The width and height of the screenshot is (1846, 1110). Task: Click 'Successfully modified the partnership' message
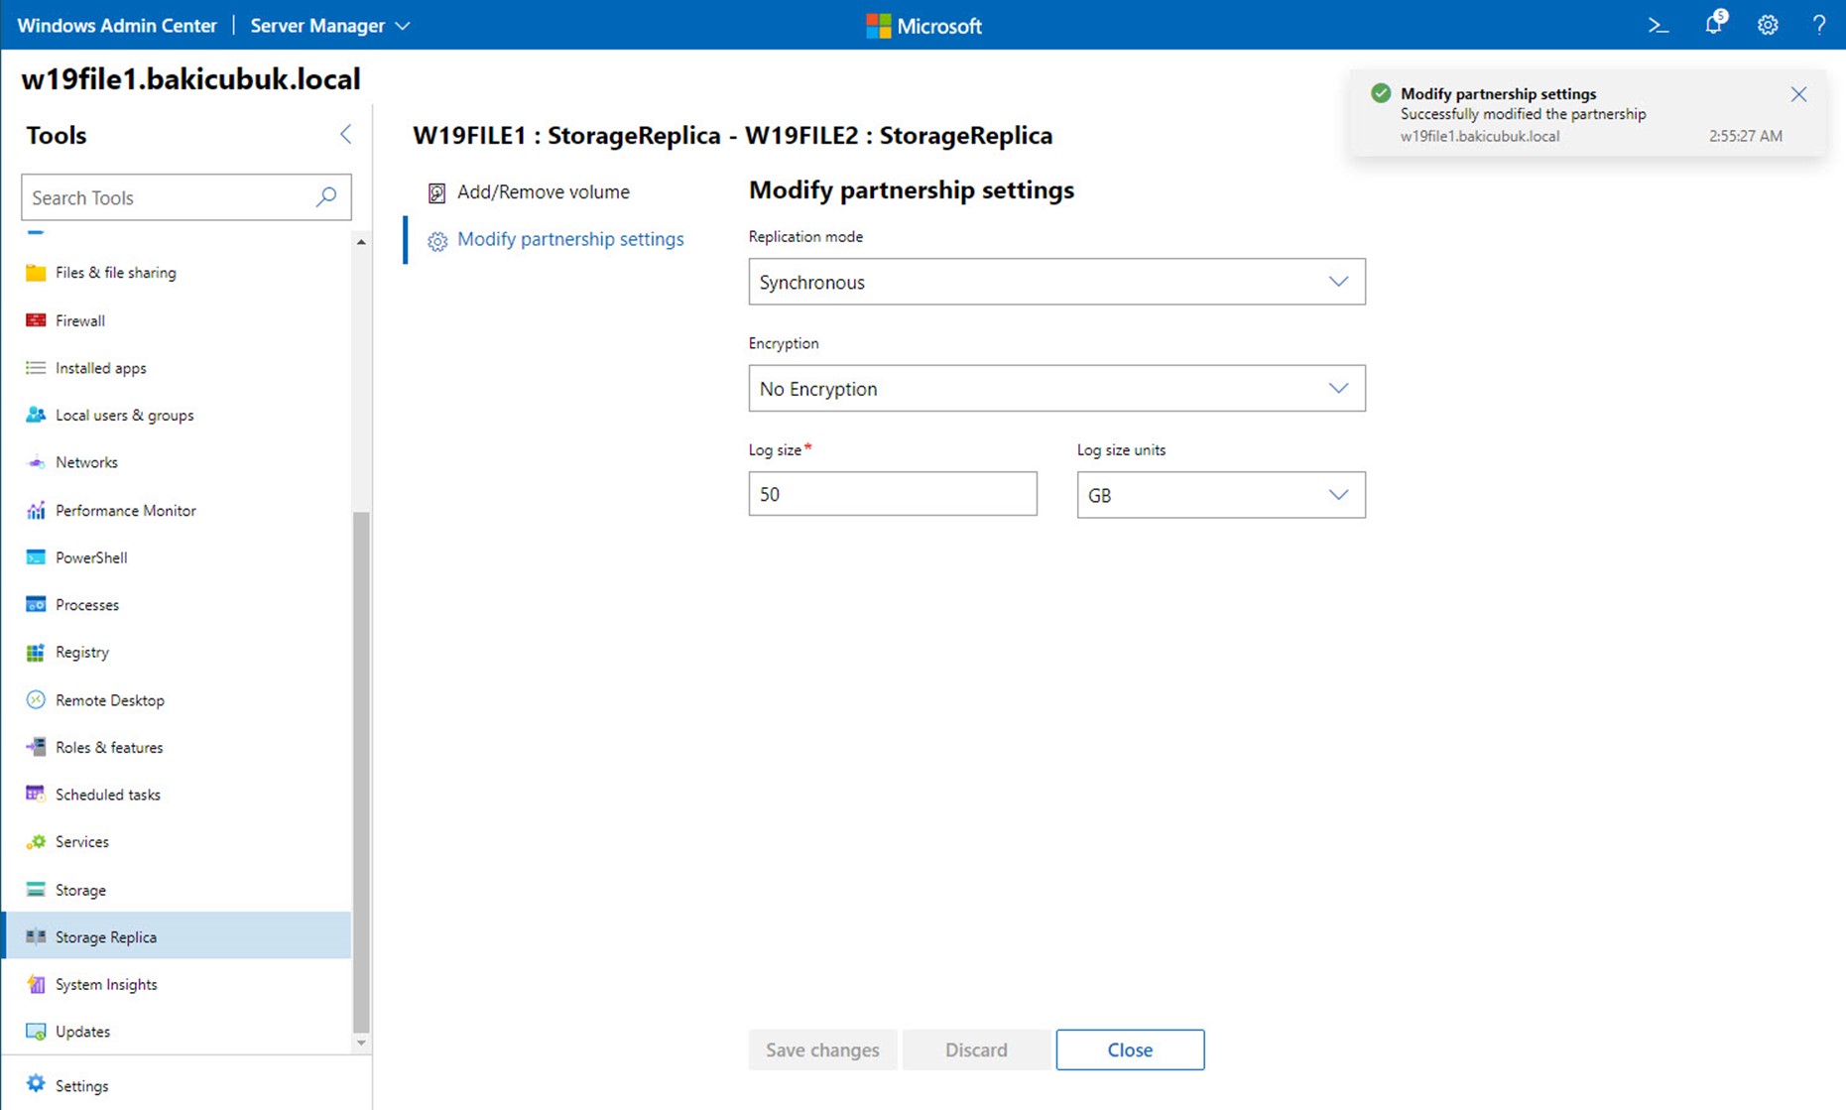tap(1523, 114)
